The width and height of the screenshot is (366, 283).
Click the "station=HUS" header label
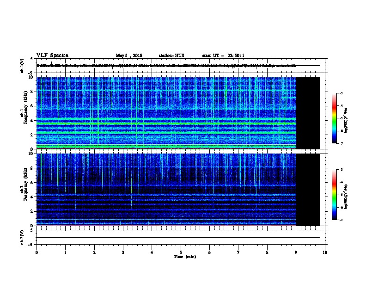click(171, 55)
